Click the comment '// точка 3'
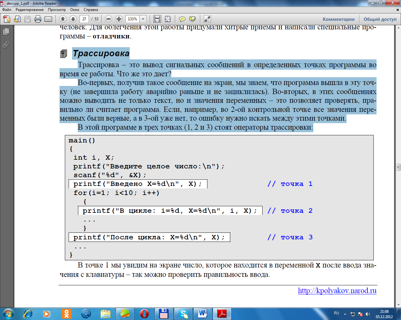The height and width of the screenshot is (320, 401). pos(290,237)
